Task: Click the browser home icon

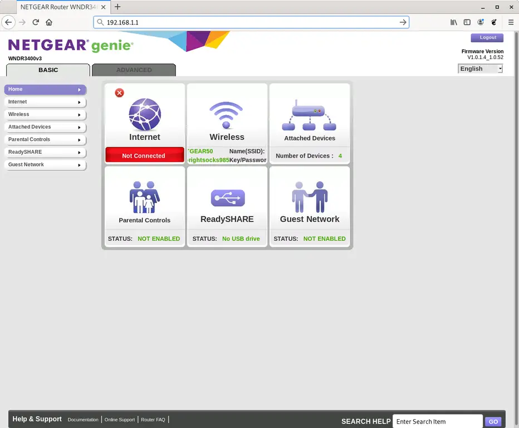Action: [x=49, y=22]
